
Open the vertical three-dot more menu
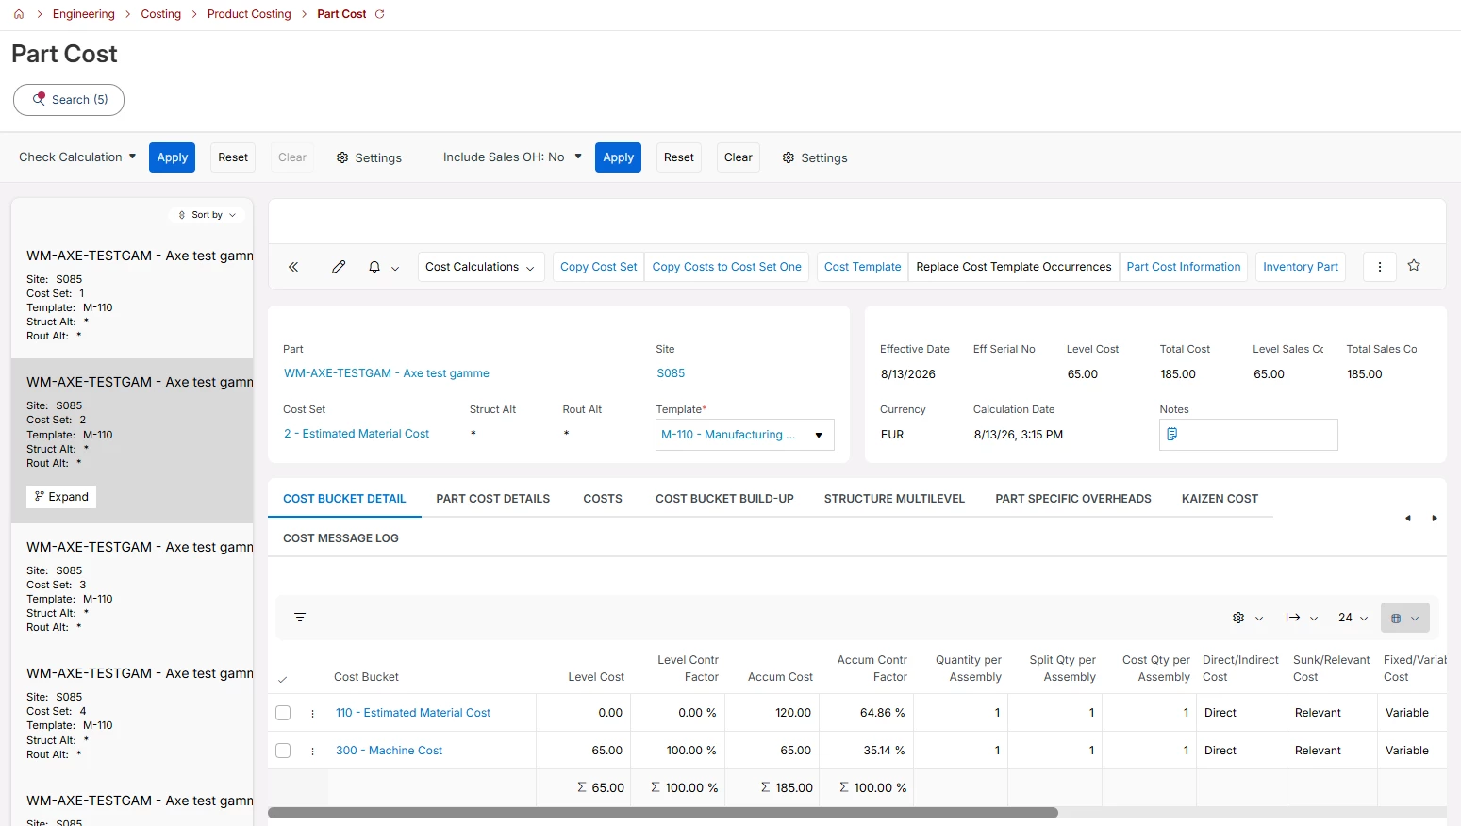pos(1380,267)
